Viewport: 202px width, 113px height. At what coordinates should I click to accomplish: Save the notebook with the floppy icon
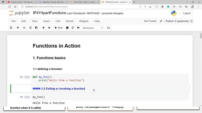11,28
